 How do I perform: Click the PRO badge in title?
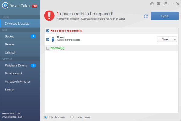point(34,6)
